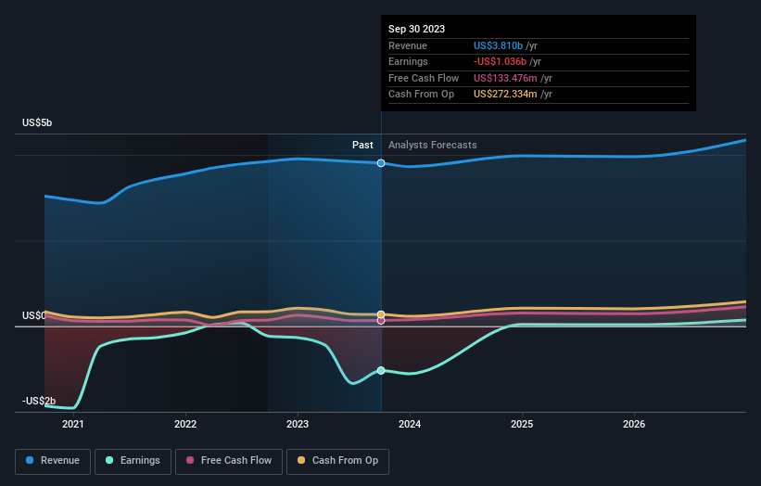761x486 pixels.
Task: Toggle the Earnings series legend button
Action: [133, 461]
